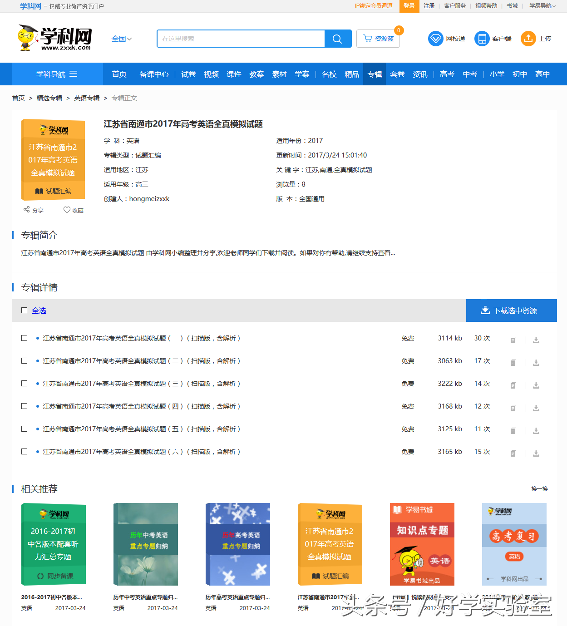
Task: Check the box for 模拟试题（二）
Action: (x=24, y=360)
